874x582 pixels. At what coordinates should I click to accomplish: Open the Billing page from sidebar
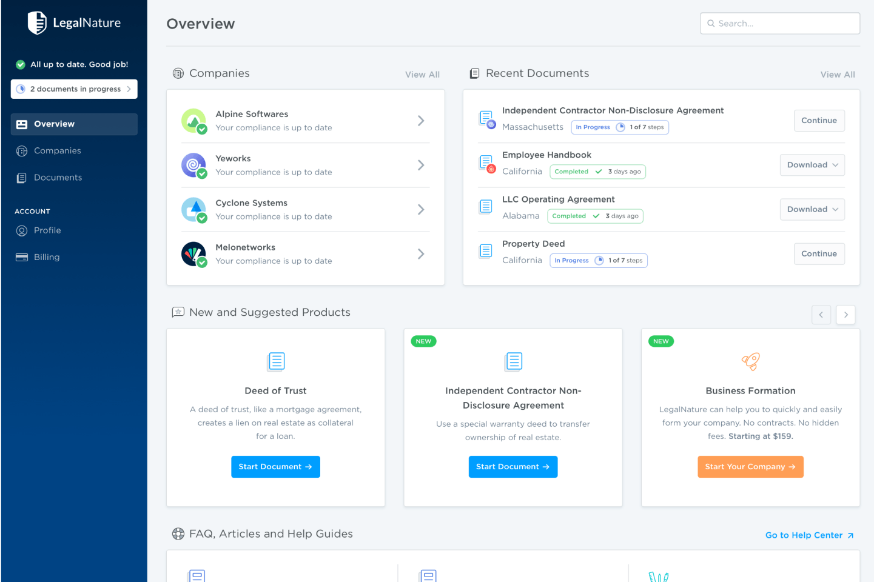click(x=47, y=257)
